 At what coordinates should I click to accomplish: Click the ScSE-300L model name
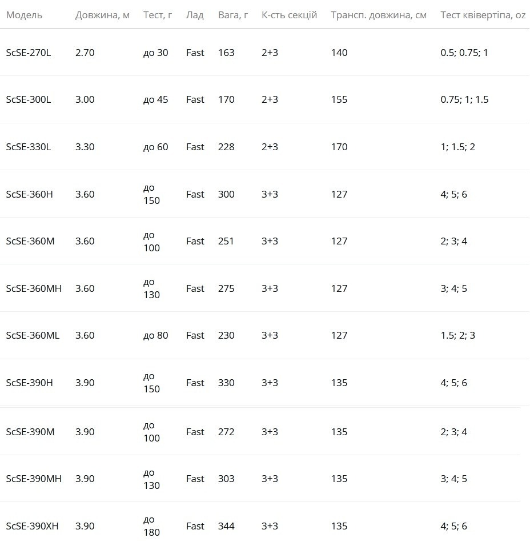coord(28,99)
